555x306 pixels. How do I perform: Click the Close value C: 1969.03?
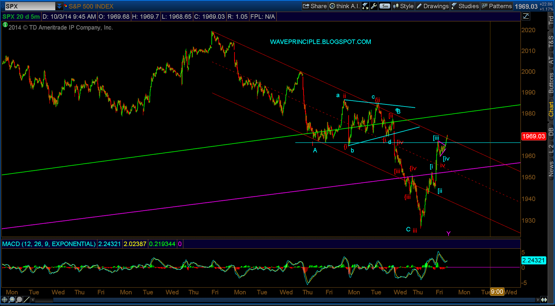[210, 17]
